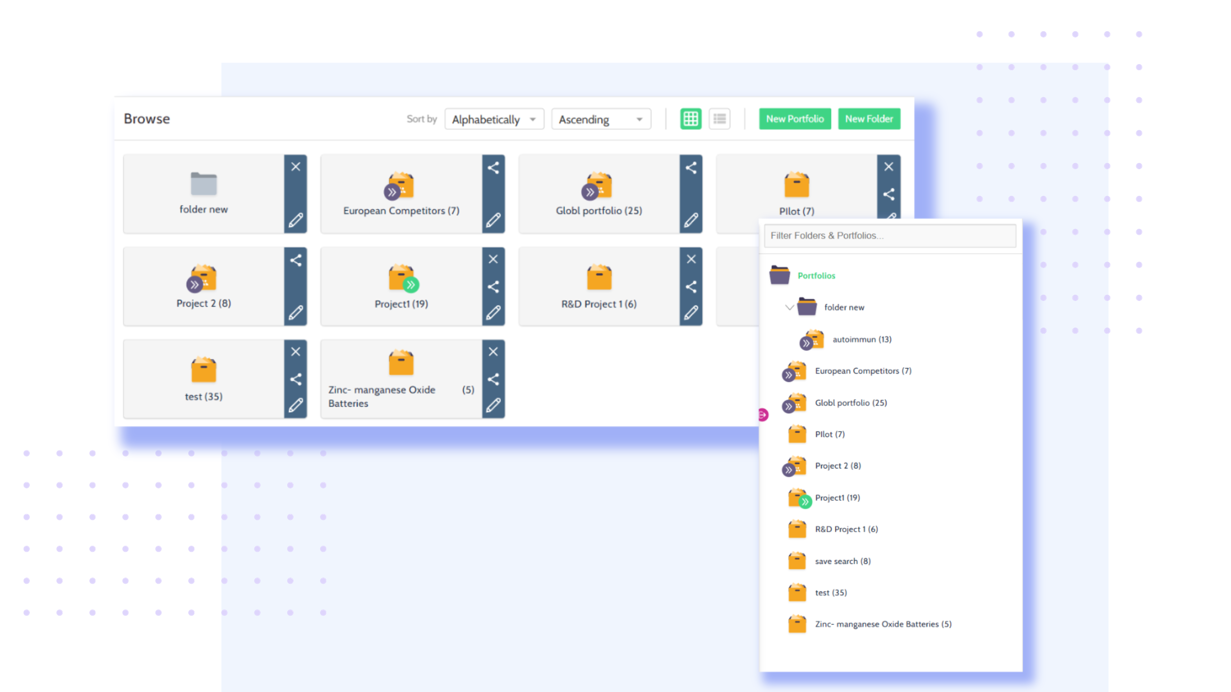This screenshot has height=692, width=1231.
Task: Open Portfolios root in tree
Action: click(x=816, y=276)
